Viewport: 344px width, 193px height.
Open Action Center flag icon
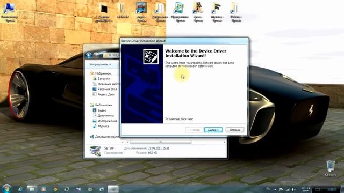click(281, 189)
